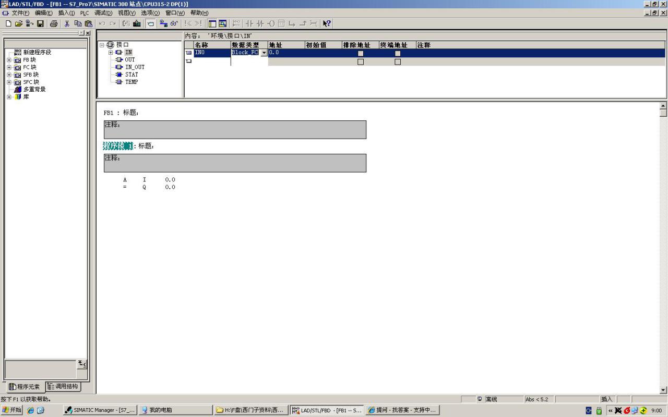
Task: Switch to the 调用结构 tab
Action: 63,386
